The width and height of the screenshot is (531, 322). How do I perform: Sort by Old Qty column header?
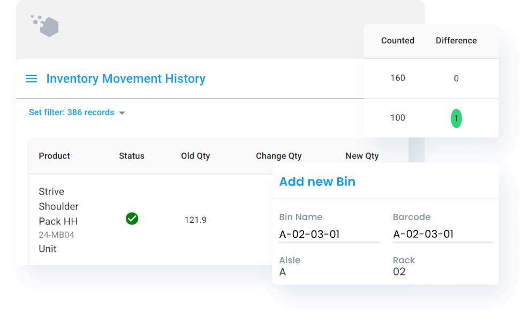point(195,156)
